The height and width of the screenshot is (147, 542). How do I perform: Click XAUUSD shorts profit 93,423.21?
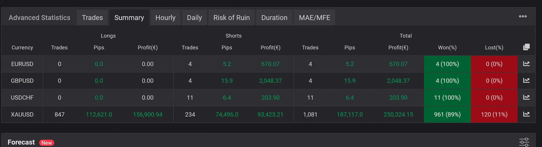click(270, 115)
